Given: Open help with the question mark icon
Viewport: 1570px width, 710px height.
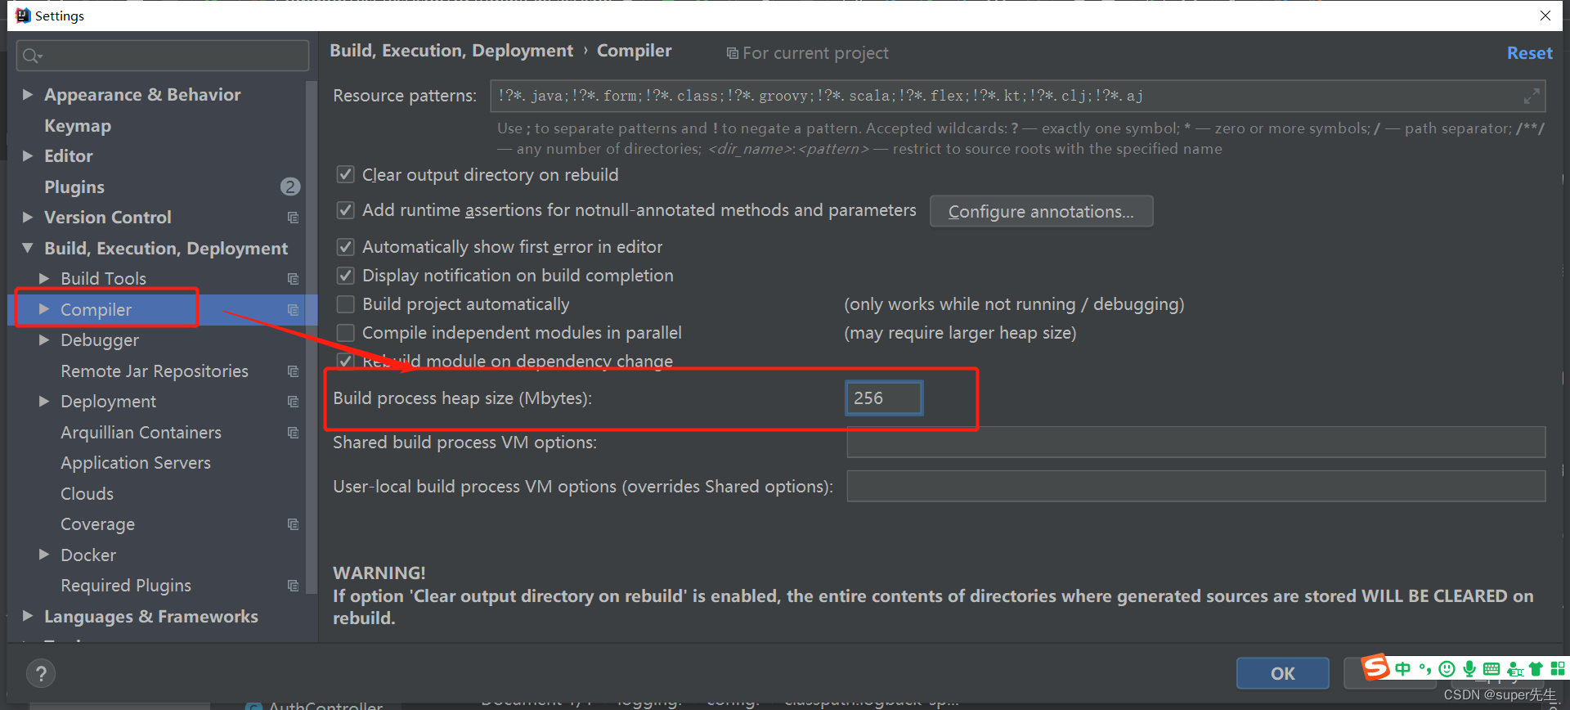Looking at the screenshot, I should [41, 674].
